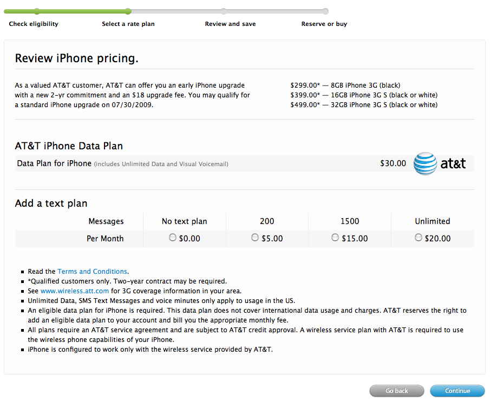This screenshot has height=408, width=490.
Task: Jump to the Reserve or buy step
Action: (x=324, y=24)
